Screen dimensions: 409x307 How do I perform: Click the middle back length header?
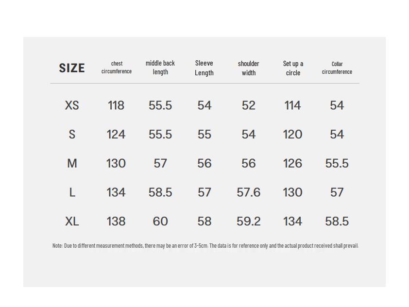coord(160,68)
